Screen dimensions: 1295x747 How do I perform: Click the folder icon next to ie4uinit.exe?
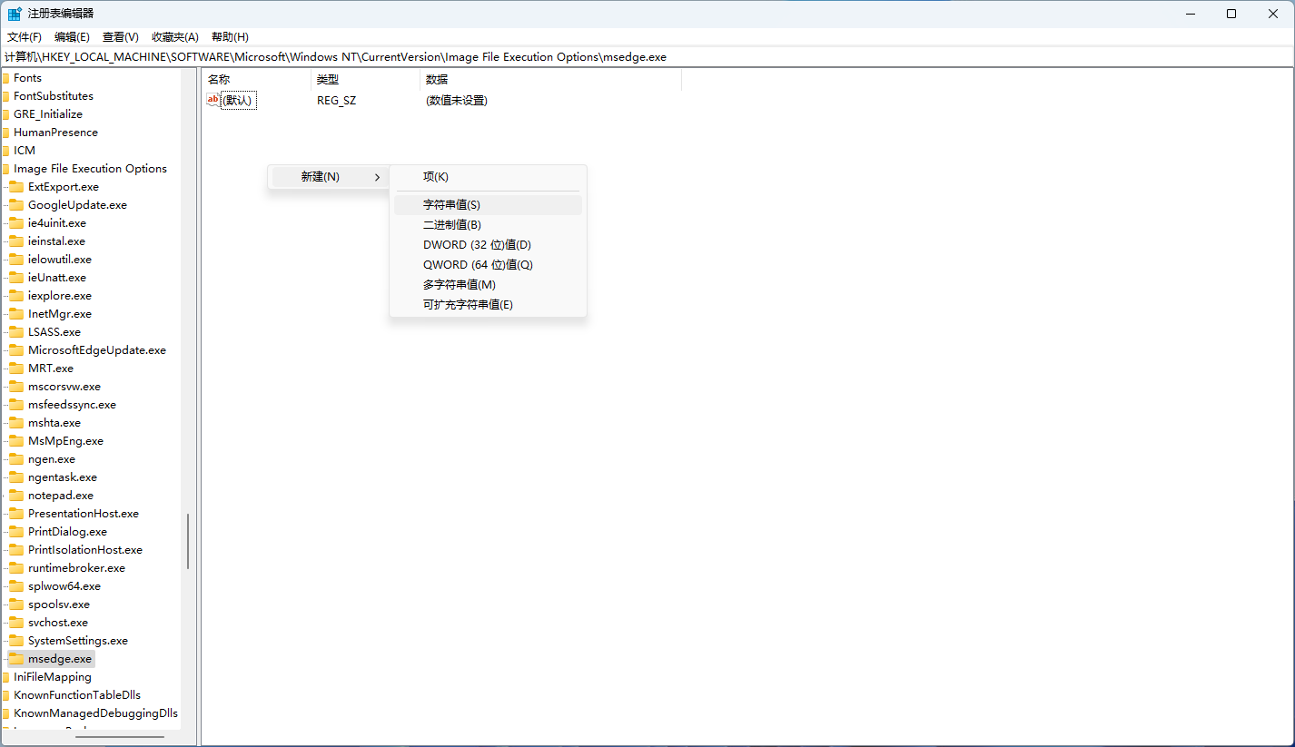[16, 222]
